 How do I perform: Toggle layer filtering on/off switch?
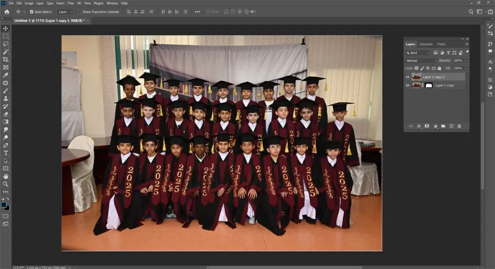click(x=467, y=52)
